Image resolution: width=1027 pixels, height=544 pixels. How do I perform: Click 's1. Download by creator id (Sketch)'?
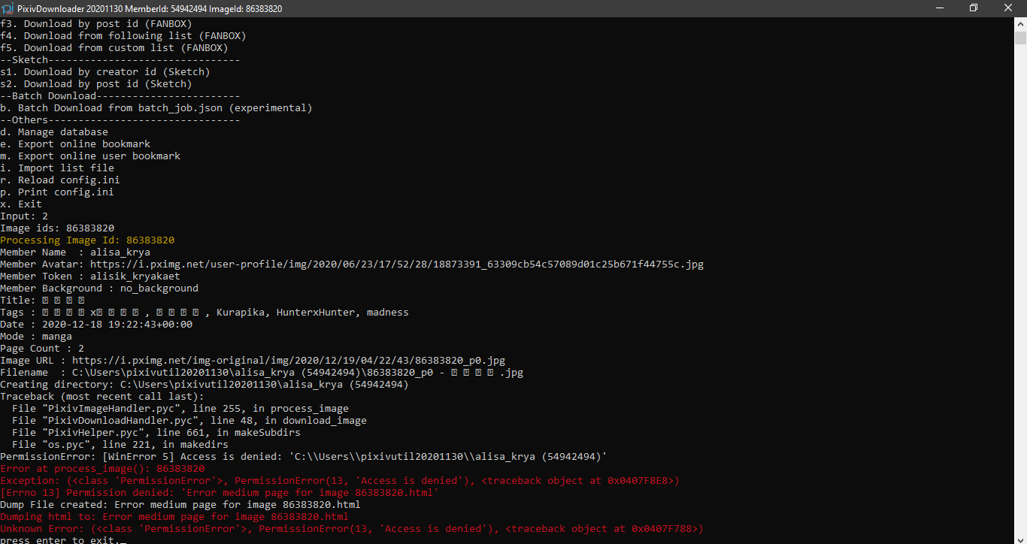(x=105, y=72)
